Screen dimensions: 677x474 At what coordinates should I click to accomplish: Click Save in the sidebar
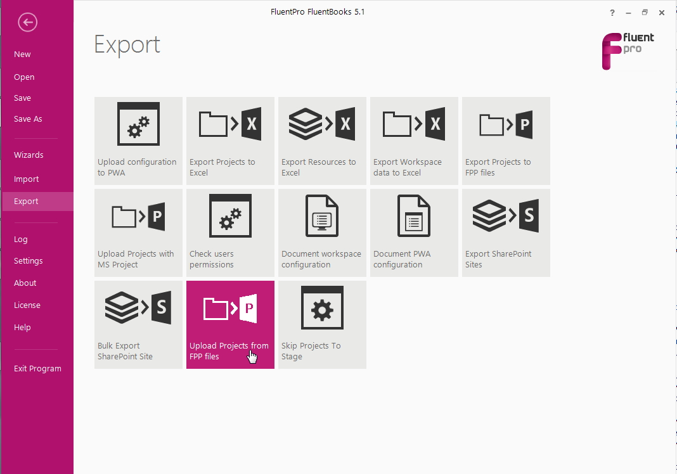tap(22, 98)
